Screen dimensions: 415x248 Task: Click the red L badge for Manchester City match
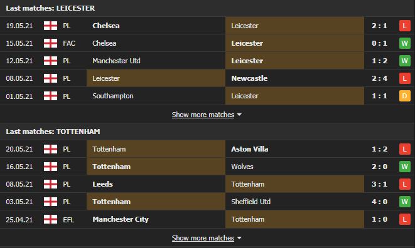point(404,219)
